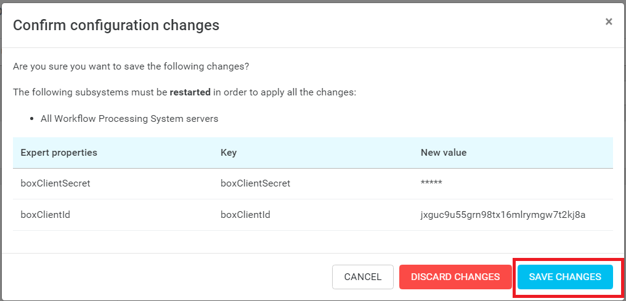Click boxClientSecret in the Key column
The image size is (626, 301).
tap(255, 183)
